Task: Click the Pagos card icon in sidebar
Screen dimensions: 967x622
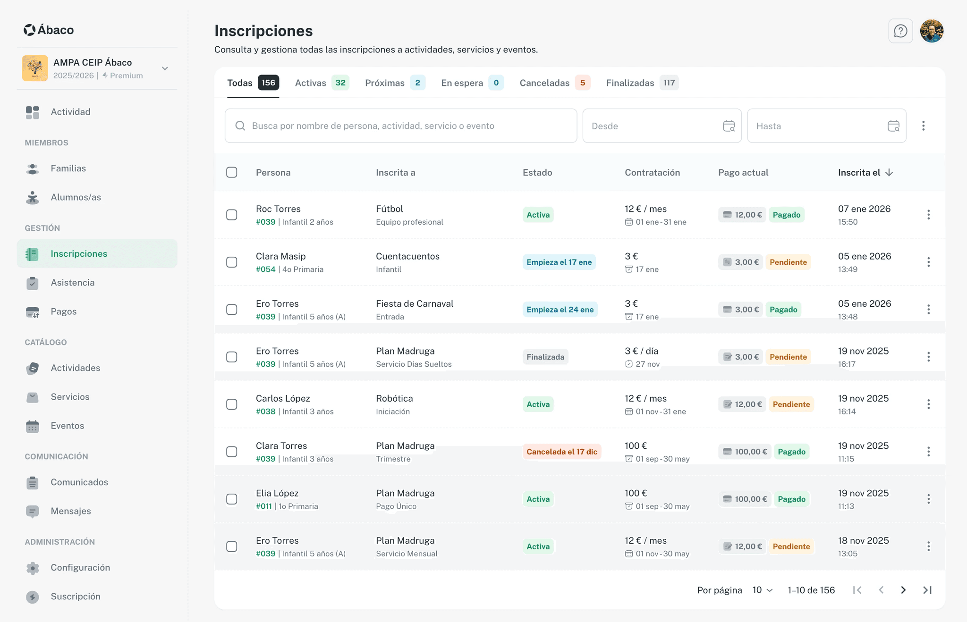Action: (x=33, y=312)
